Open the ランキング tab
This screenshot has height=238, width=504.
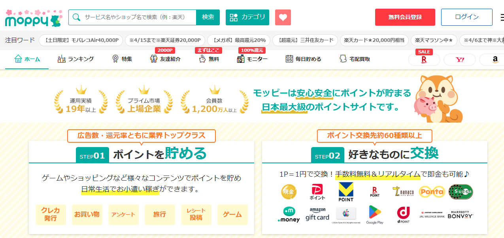click(x=76, y=59)
